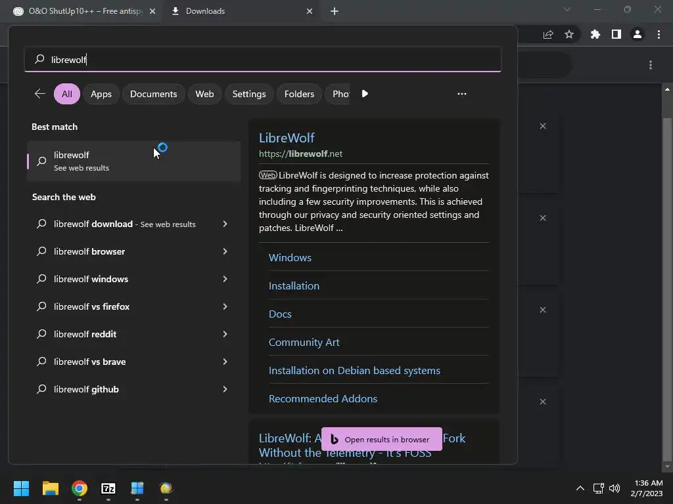
Task: Expand 'librewolf github' suggestion arrow
Action: [x=225, y=389]
